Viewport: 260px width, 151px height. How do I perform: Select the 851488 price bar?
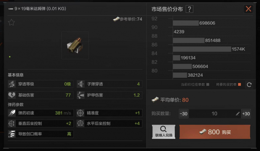[x=188, y=40]
